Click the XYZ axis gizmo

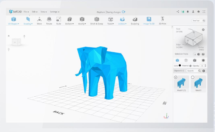(166, 116)
